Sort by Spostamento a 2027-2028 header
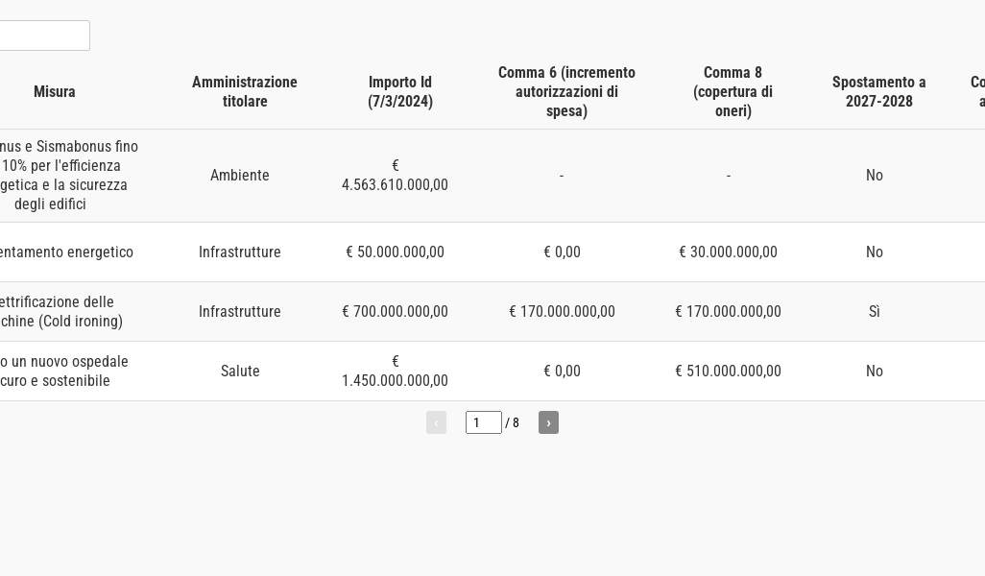 (878, 92)
